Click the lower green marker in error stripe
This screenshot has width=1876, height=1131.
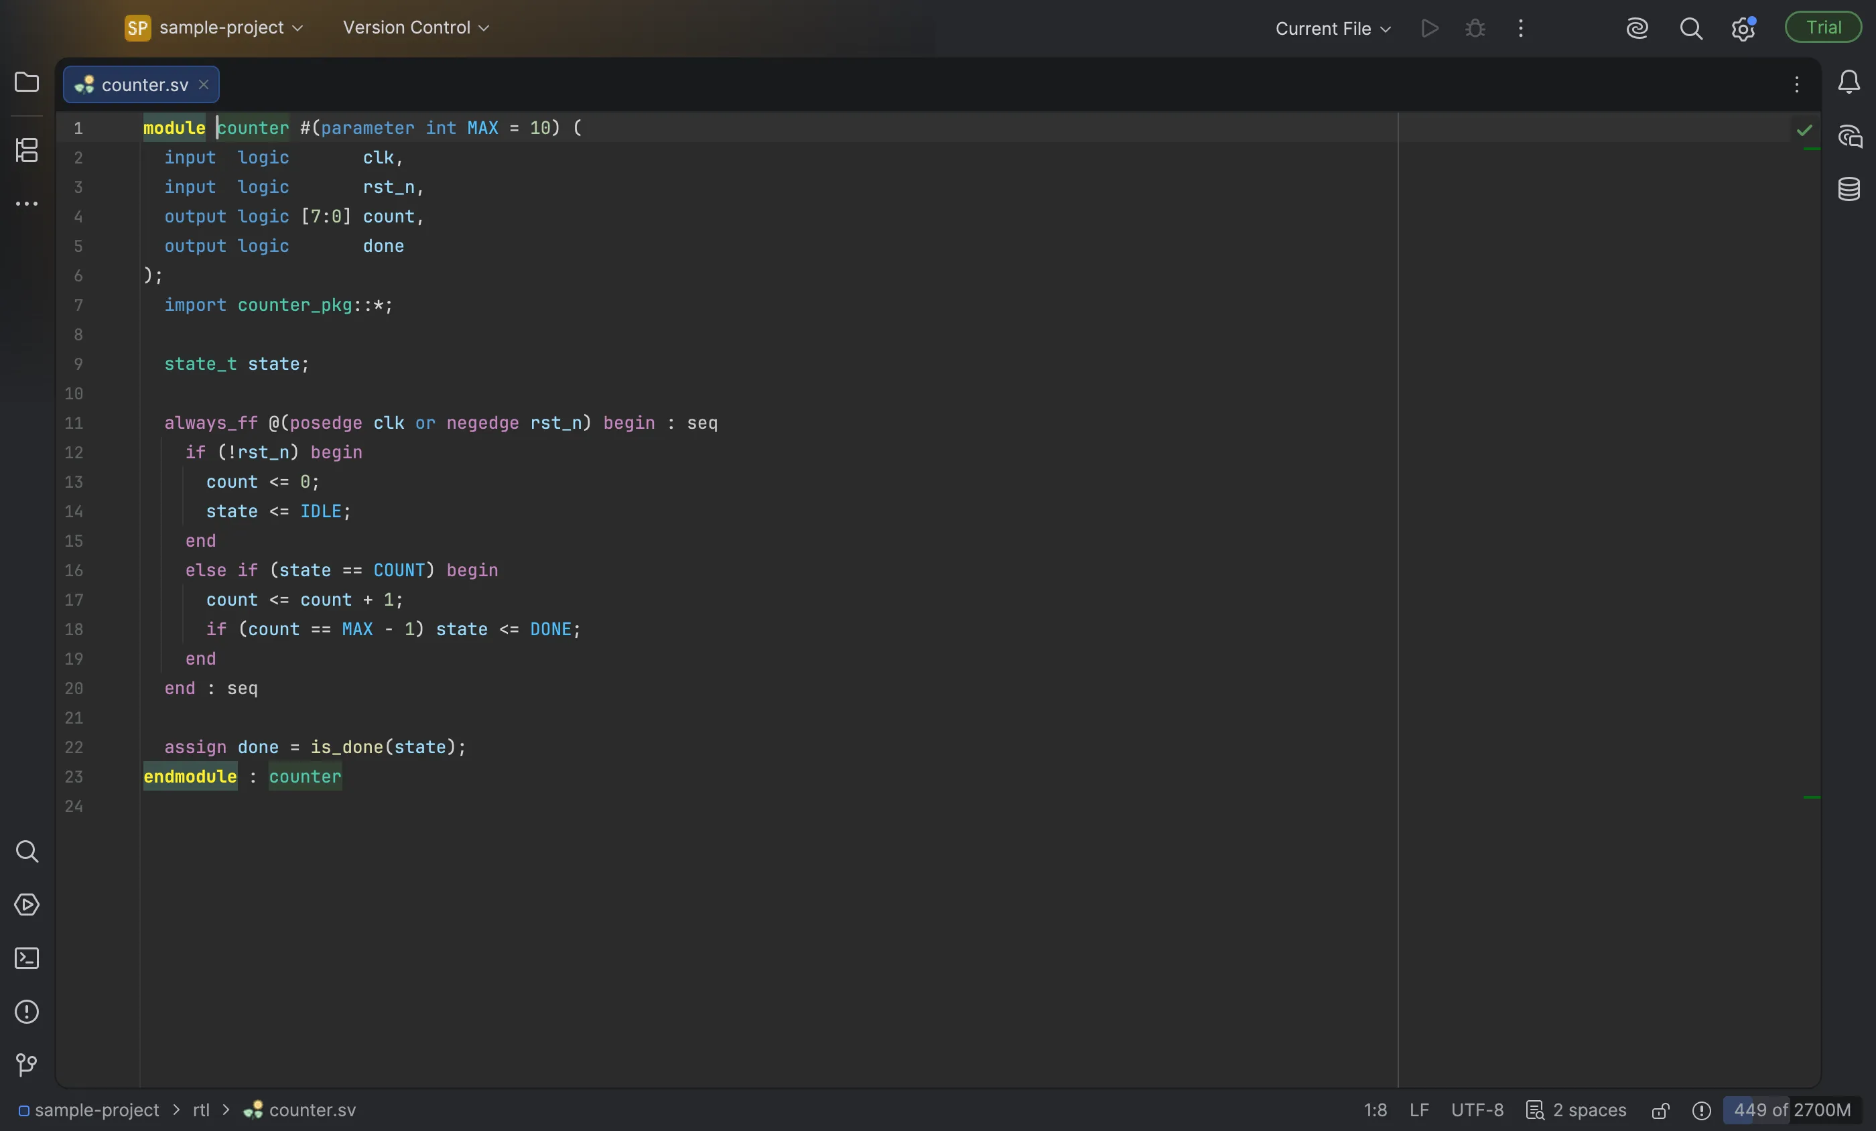pos(1811,797)
